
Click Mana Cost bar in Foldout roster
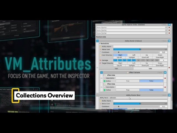pos(140,49)
